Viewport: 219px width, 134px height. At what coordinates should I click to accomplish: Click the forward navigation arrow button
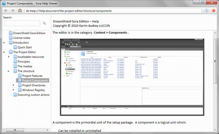pos(13,11)
